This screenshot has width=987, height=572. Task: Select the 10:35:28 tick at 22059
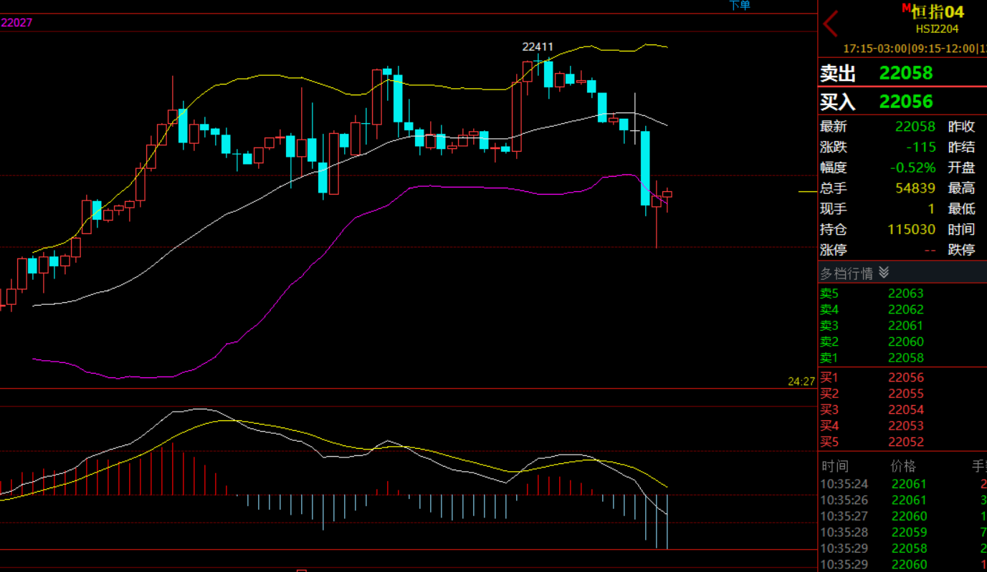pos(902,533)
